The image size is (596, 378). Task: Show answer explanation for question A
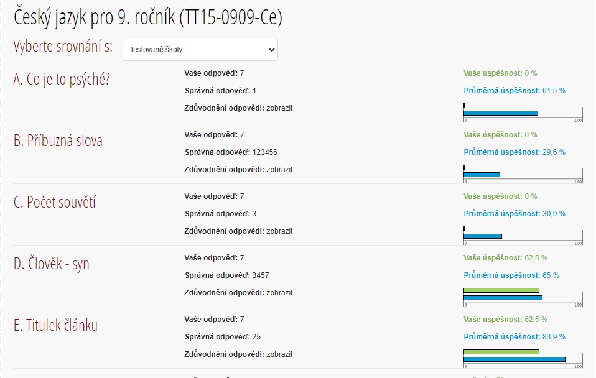(279, 108)
